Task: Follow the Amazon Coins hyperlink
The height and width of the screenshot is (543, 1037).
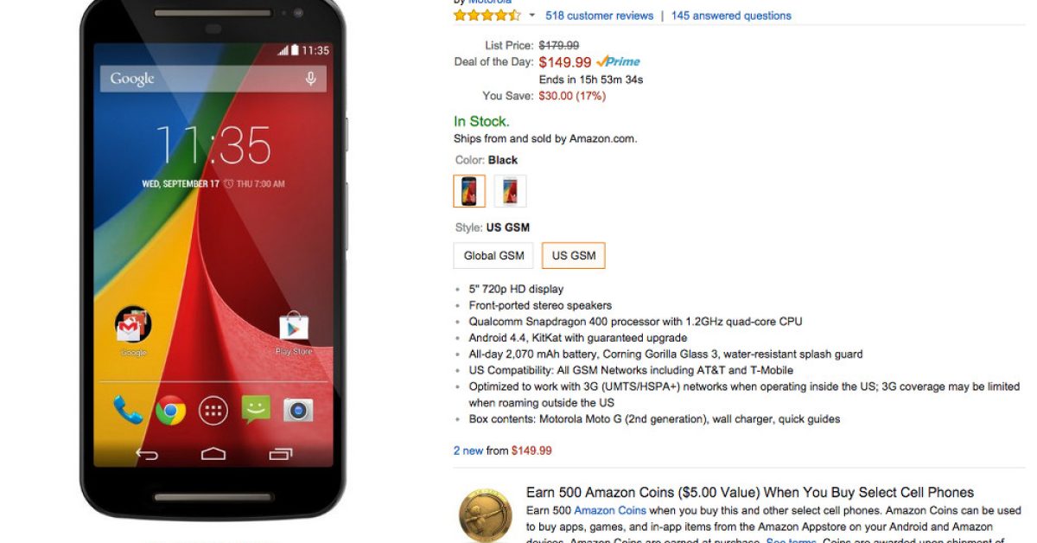Action: point(610,511)
